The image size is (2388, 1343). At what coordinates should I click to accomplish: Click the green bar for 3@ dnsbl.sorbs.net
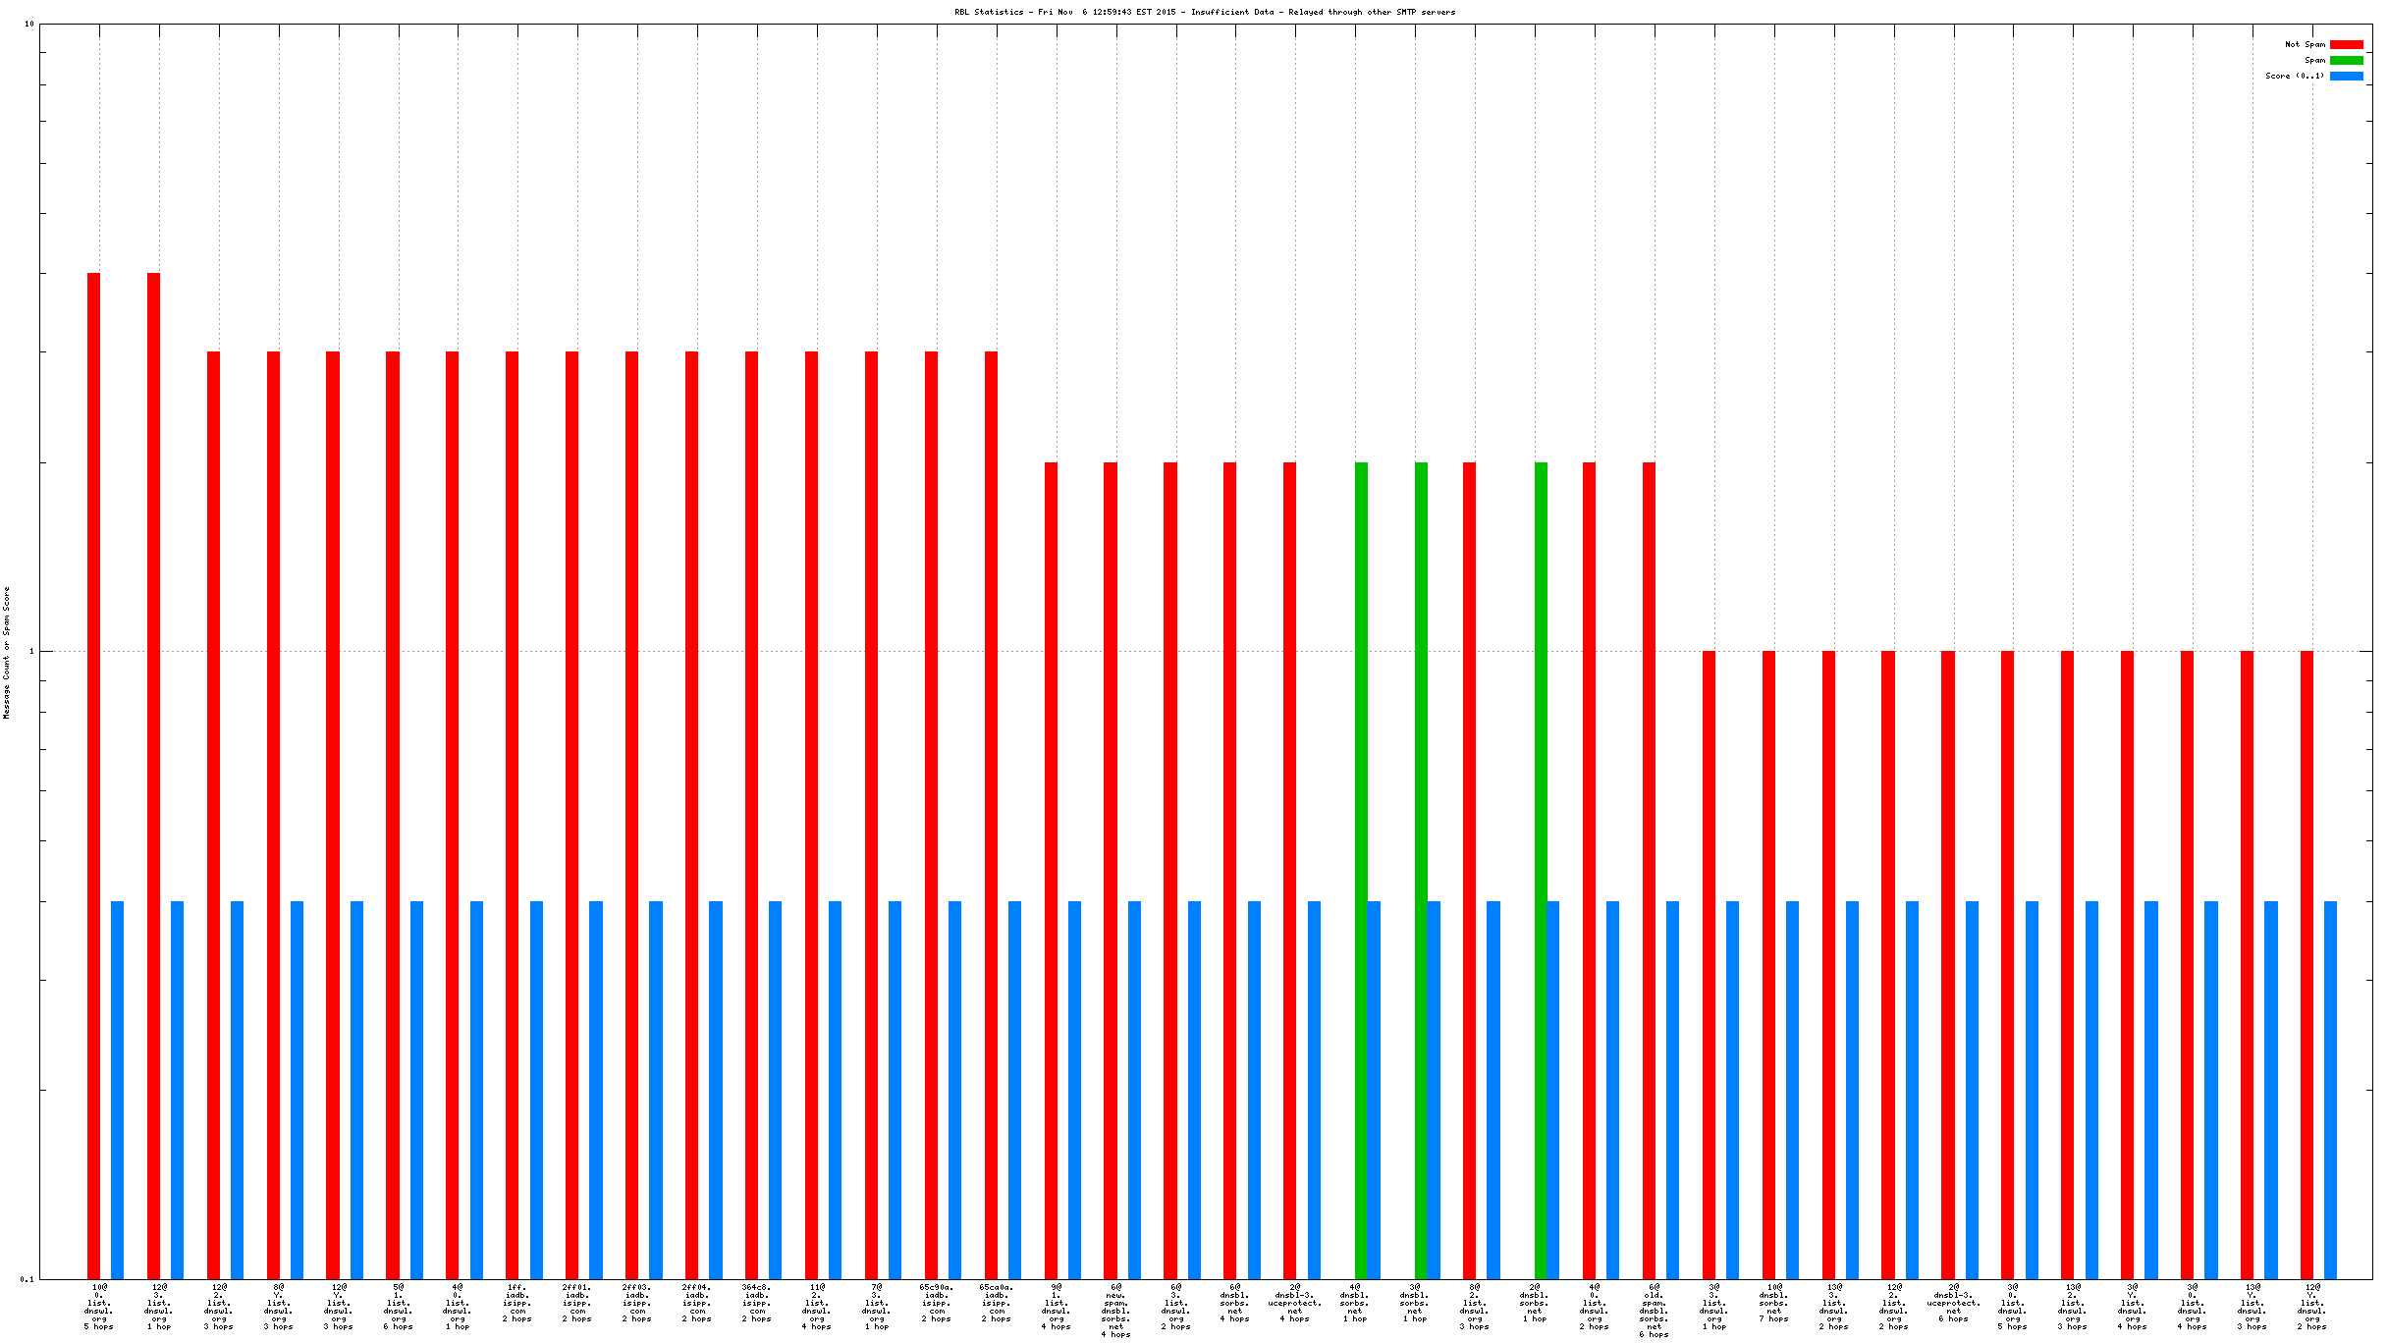pyautogui.click(x=1421, y=869)
